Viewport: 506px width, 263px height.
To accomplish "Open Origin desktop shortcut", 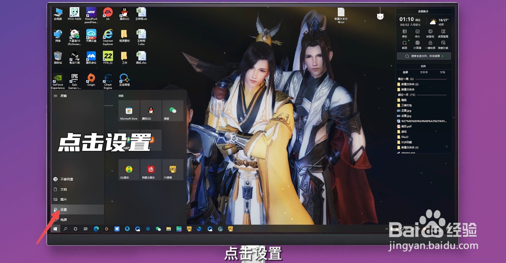I will coord(91,80).
